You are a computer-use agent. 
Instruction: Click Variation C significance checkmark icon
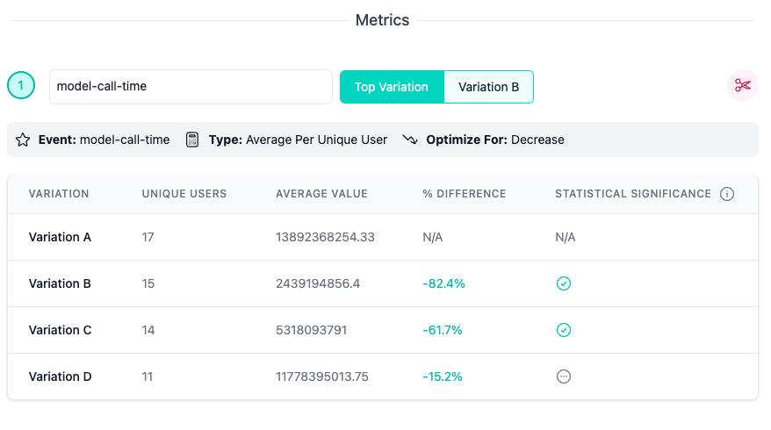[564, 330]
